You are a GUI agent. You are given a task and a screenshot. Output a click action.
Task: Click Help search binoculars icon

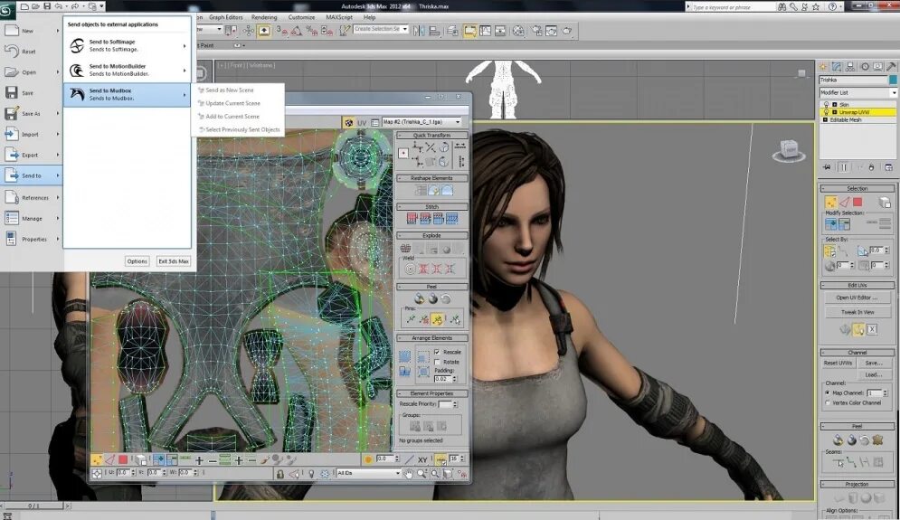(x=782, y=7)
